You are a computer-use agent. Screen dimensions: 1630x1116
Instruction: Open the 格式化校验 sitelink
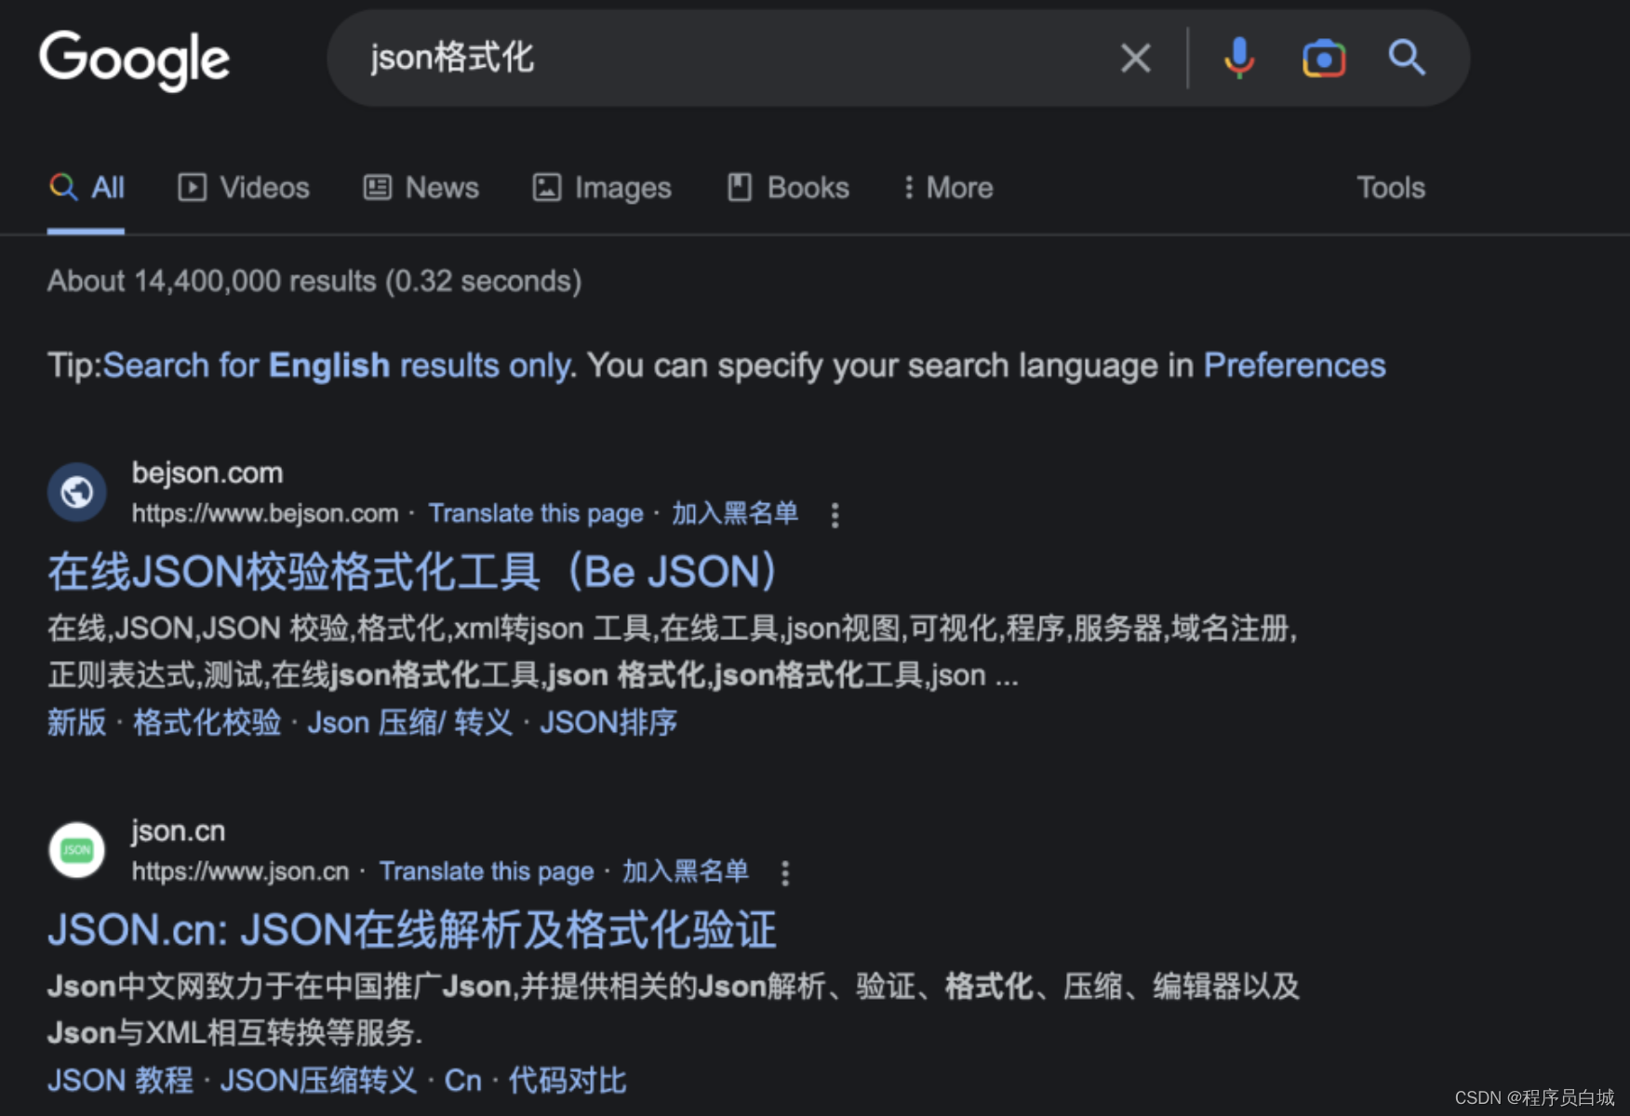(207, 723)
